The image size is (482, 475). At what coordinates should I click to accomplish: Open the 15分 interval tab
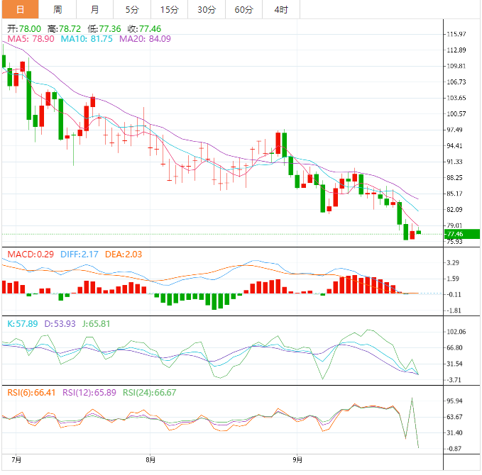pyautogui.click(x=170, y=9)
